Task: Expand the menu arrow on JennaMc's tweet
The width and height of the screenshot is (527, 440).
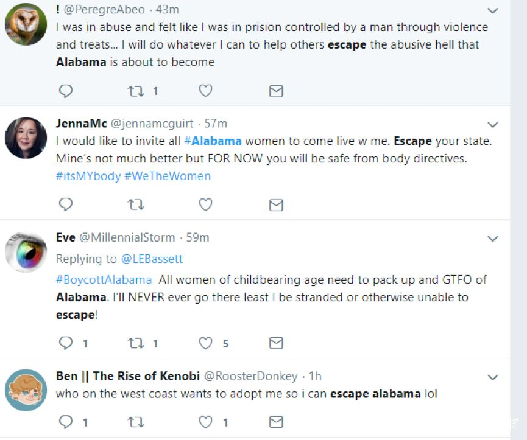Action: [x=493, y=124]
